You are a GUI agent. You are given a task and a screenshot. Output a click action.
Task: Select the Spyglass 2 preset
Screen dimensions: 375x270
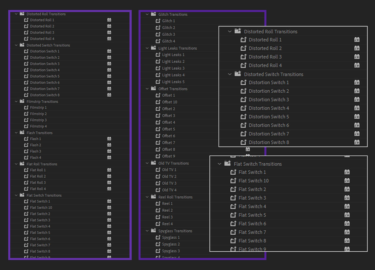tap(171, 244)
